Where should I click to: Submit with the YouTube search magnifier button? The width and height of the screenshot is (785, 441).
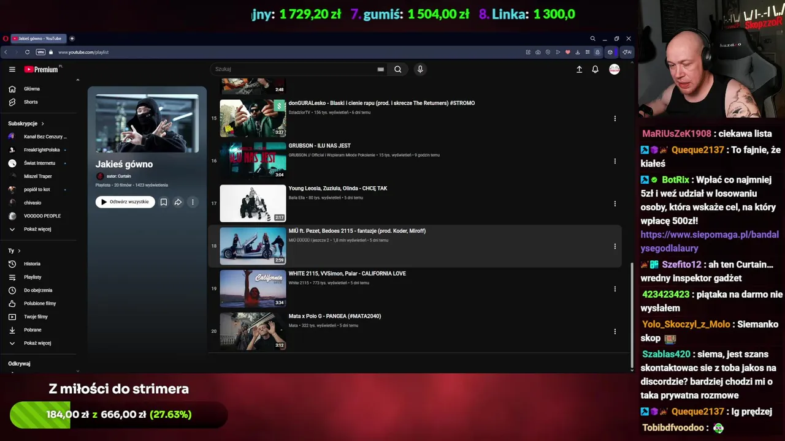tap(397, 69)
